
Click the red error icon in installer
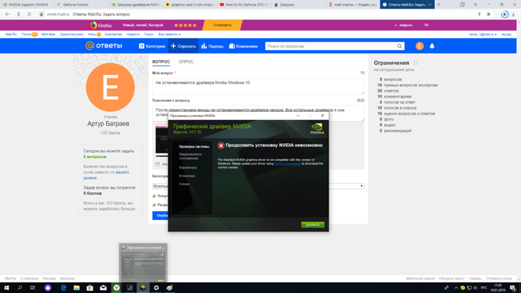point(221,145)
